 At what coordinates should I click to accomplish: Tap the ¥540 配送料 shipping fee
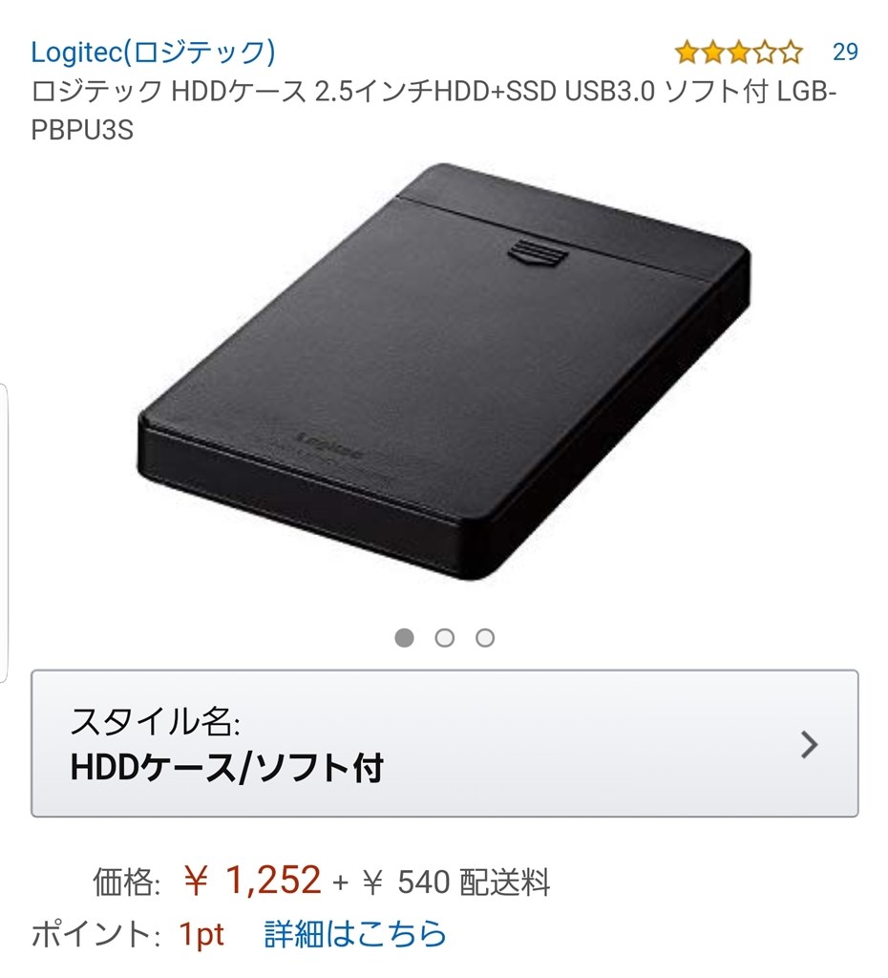tap(455, 882)
